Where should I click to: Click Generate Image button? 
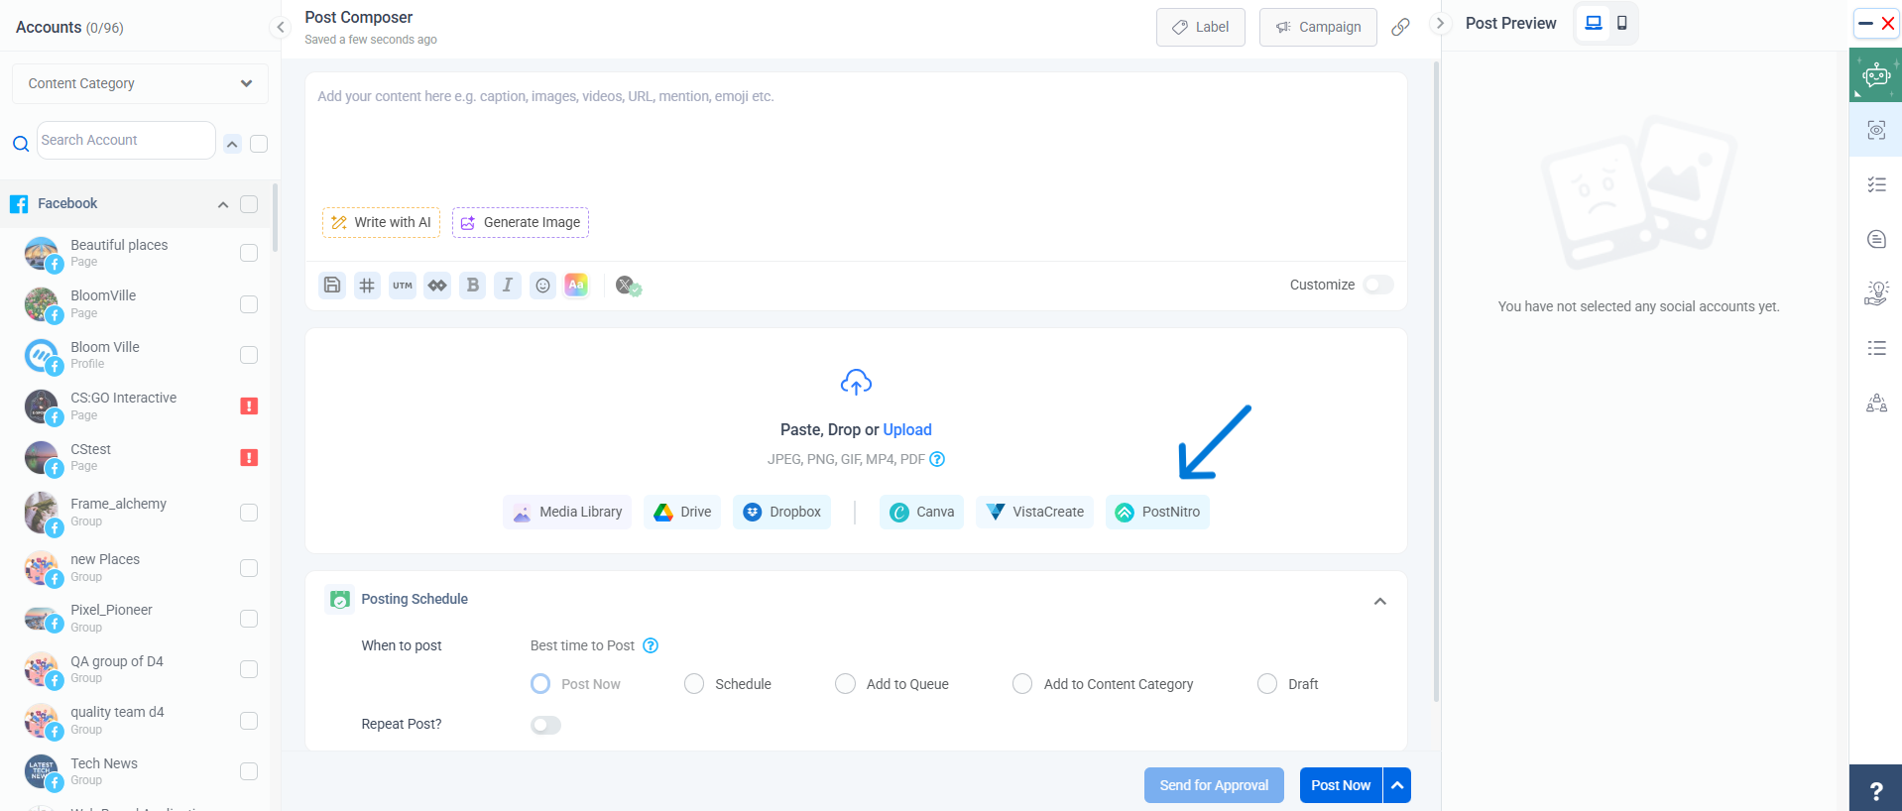pyautogui.click(x=521, y=222)
